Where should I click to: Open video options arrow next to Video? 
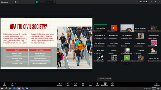tap(15, 83)
